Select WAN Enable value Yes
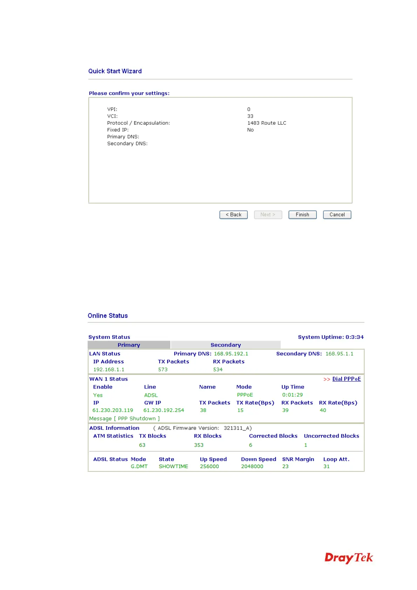417x590 pixels. (98, 395)
